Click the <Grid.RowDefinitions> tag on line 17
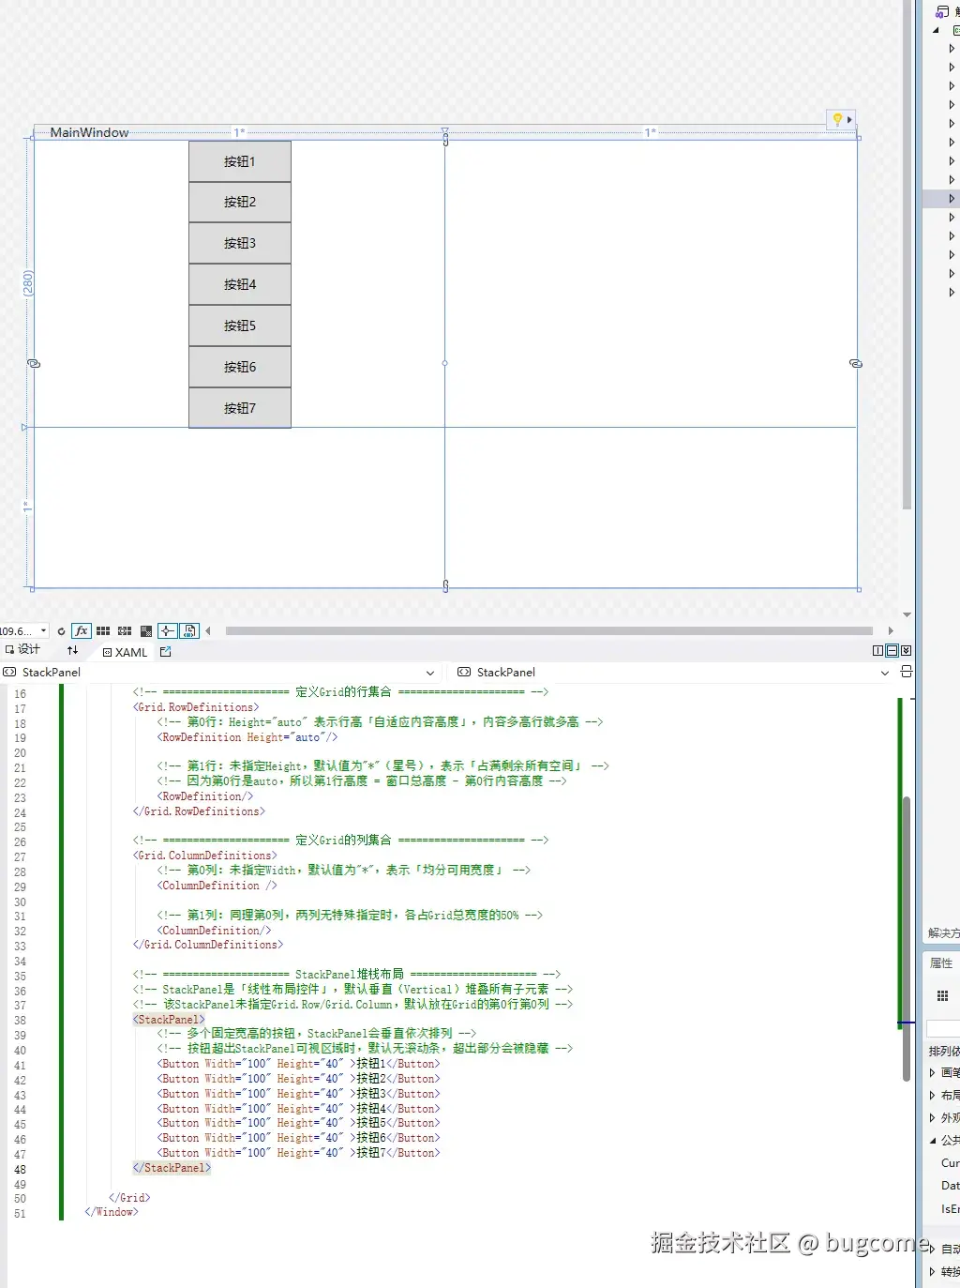Screen dimensions: 960x1288 pos(197,707)
